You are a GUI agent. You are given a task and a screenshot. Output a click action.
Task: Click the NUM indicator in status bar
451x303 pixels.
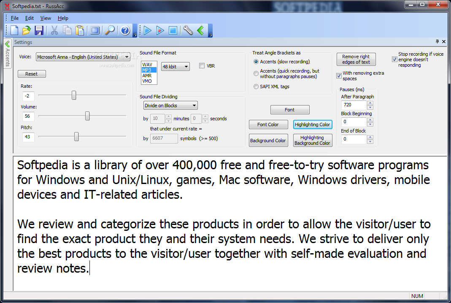(417, 296)
